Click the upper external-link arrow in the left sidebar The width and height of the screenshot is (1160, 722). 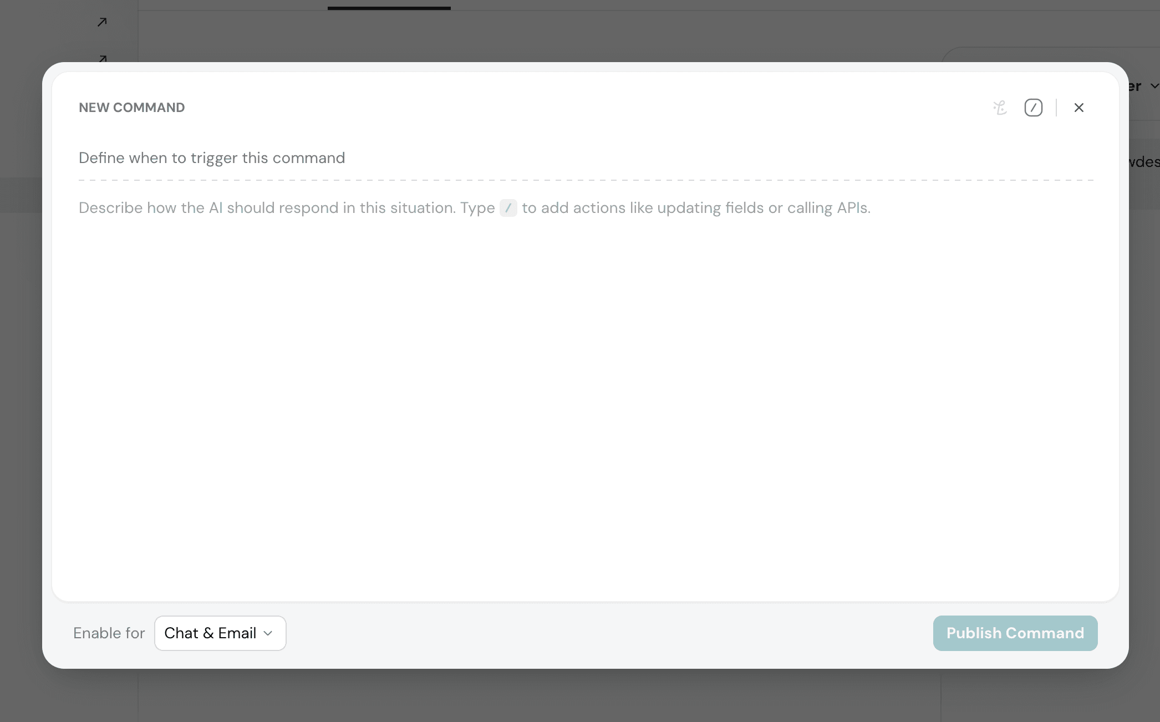click(102, 22)
